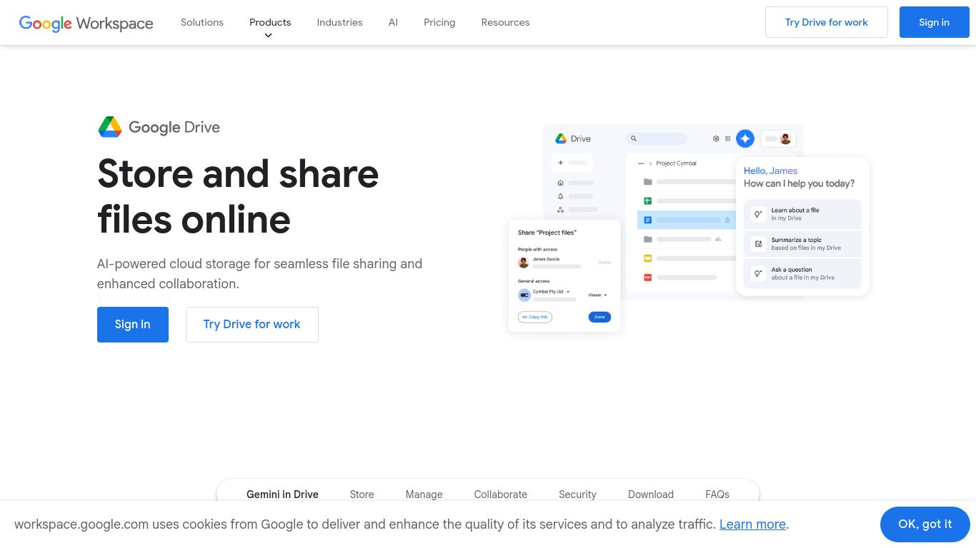Select the Store tab
The image size is (976, 548).
pyautogui.click(x=362, y=494)
